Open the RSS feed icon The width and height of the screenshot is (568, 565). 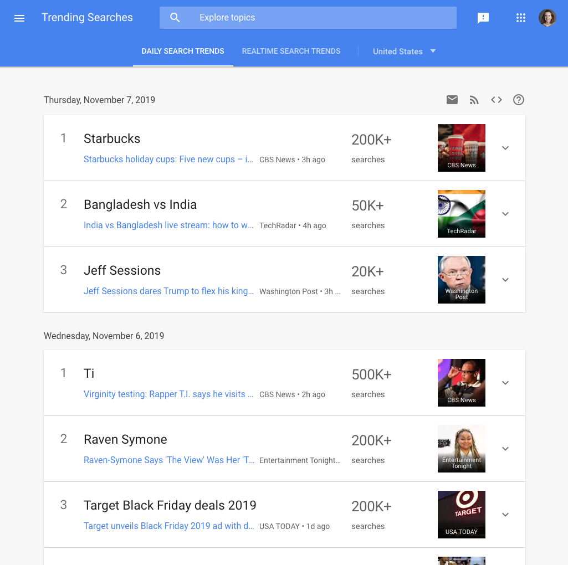[x=474, y=100]
